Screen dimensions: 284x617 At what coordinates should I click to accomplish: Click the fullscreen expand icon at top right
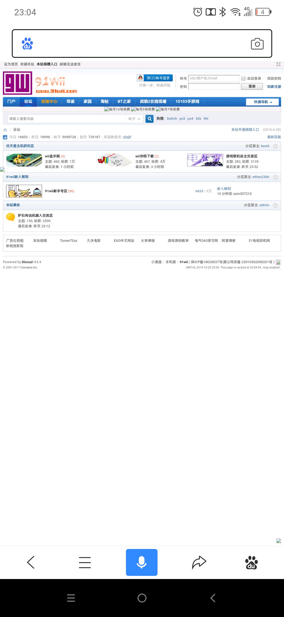pos(278,64)
